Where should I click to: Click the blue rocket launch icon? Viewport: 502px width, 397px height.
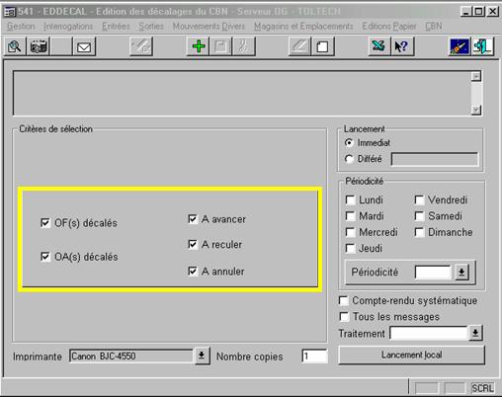click(x=460, y=46)
